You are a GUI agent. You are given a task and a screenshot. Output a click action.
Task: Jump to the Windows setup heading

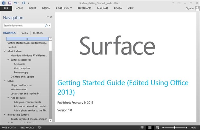coord(19,89)
